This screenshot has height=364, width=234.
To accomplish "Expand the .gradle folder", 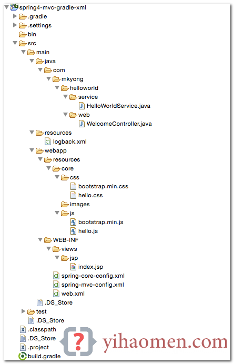I will (x=15, y=16).
